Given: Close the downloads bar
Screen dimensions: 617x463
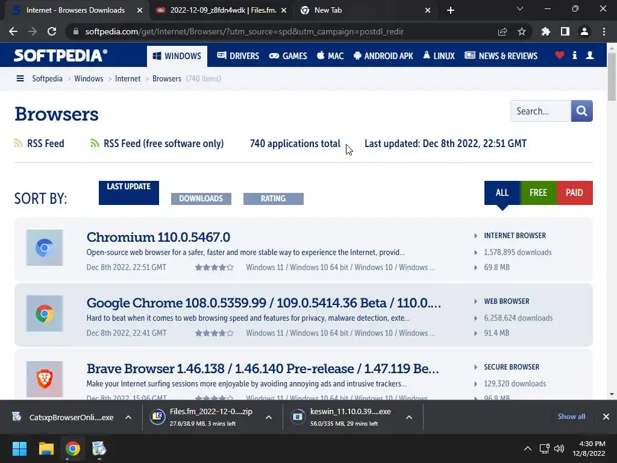Looking at the screenshot, I should [606, 417].
